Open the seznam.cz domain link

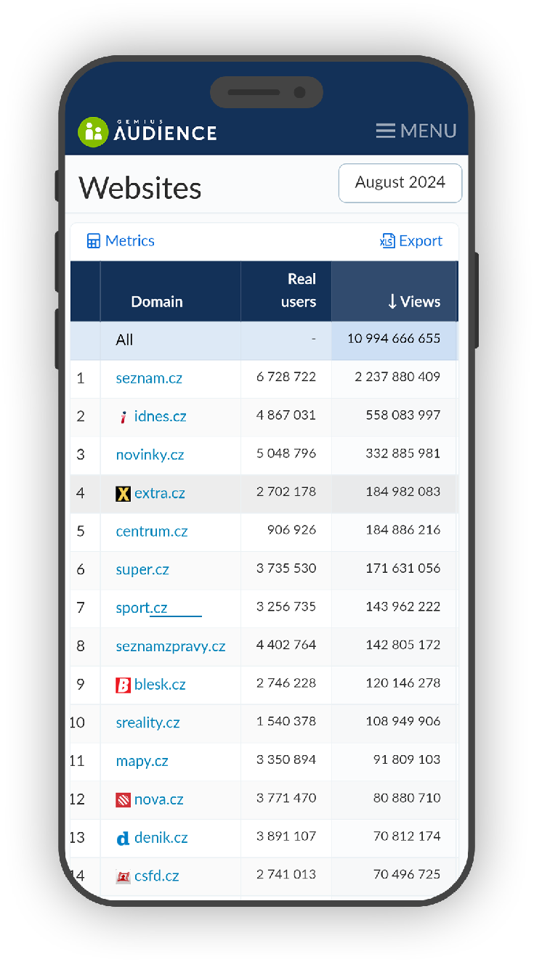149,378
